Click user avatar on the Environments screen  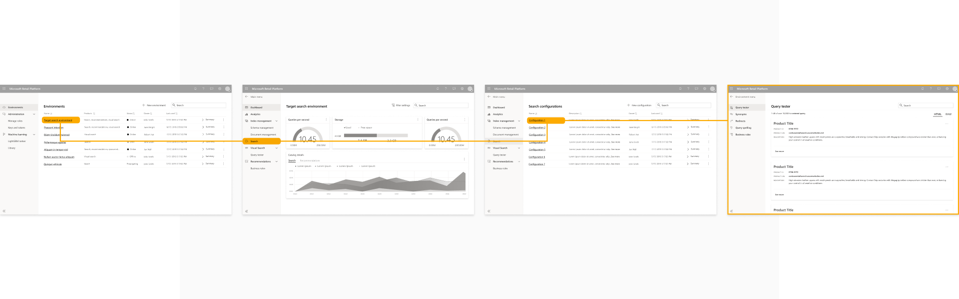[228, 89]
